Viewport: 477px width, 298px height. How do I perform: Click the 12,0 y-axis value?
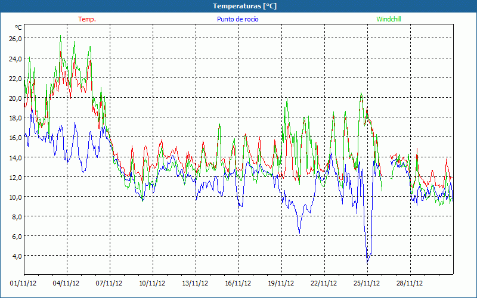pos(16,177)
